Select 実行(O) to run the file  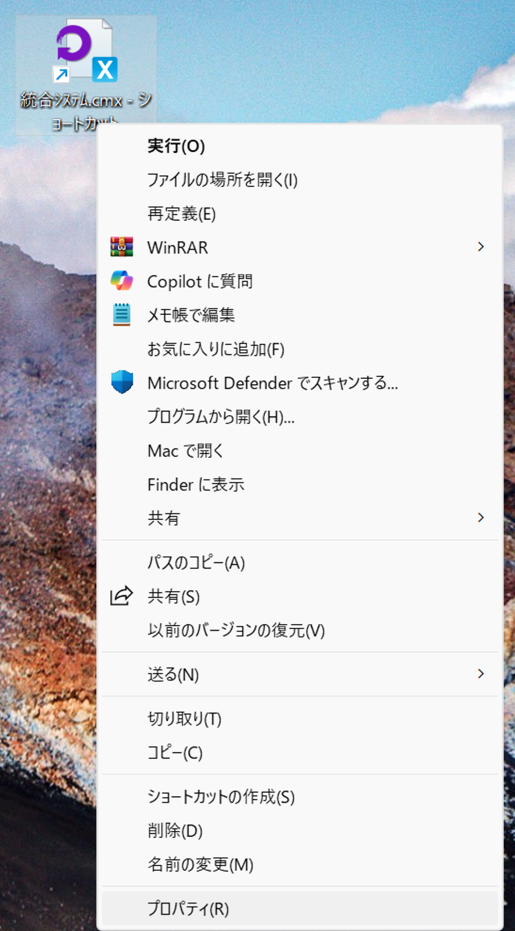tap(176, 146)
